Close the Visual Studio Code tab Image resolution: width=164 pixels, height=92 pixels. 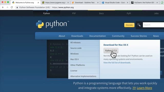click(127, 3)
